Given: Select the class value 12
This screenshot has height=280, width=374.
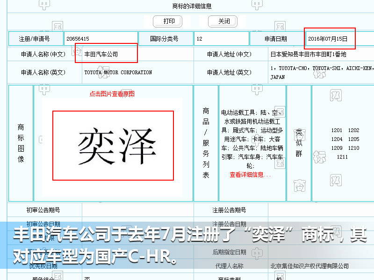Looking at the screenshot, I should [x=200, y=39].
